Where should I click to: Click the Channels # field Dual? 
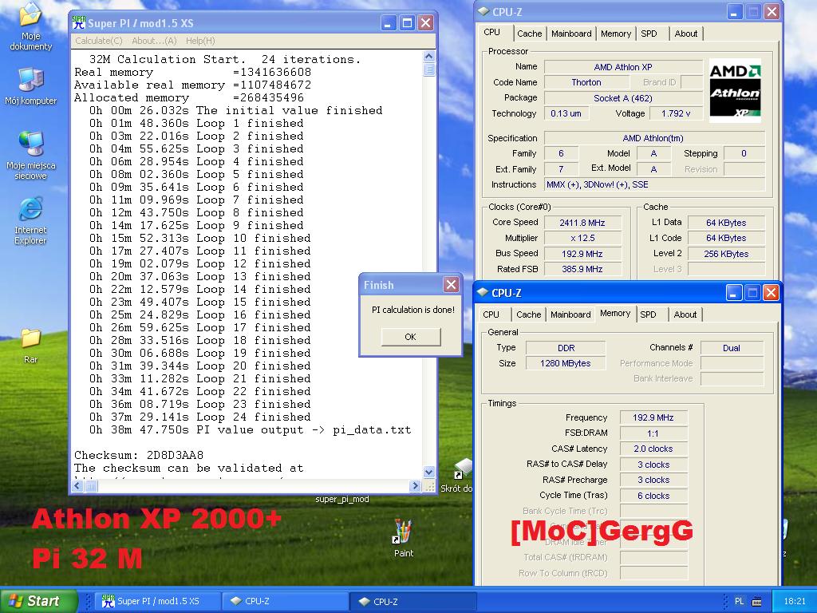point(732,348)
